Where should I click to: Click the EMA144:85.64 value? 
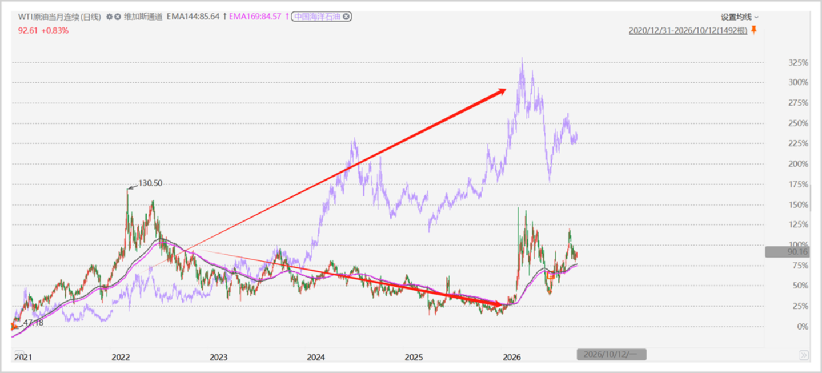tap(193, 17)
